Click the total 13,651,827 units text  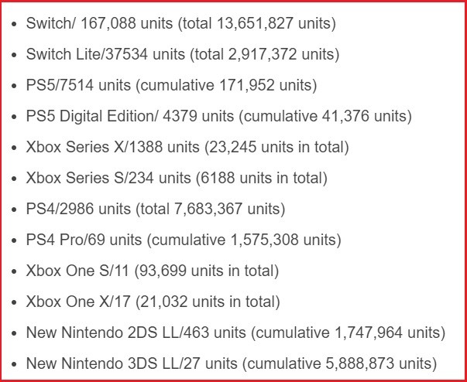click(257, 24)
